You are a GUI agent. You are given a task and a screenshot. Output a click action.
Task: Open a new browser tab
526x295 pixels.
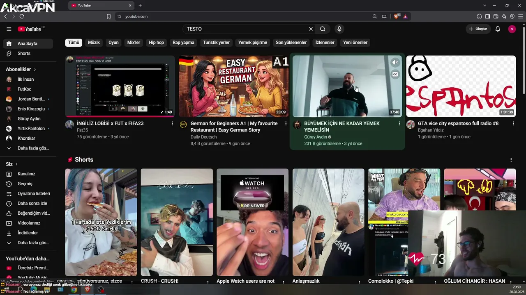point(140,5)
